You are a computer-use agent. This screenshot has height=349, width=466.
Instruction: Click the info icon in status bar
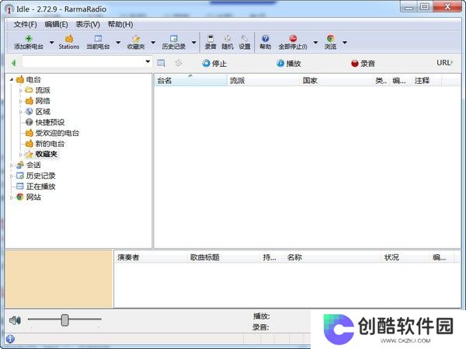(x=10, y=339)
